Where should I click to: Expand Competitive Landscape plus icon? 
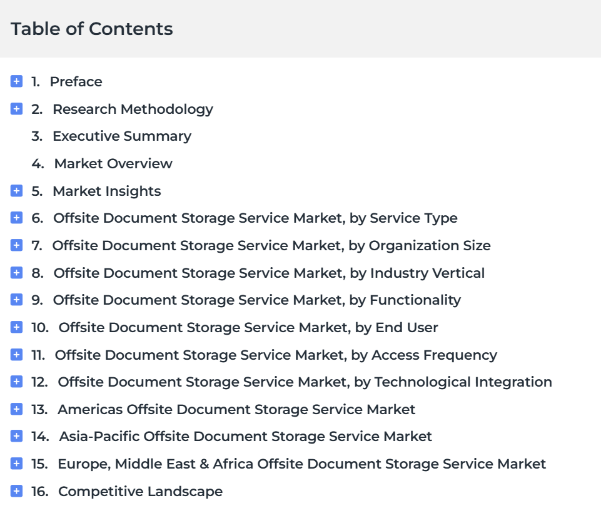point(17,491)
